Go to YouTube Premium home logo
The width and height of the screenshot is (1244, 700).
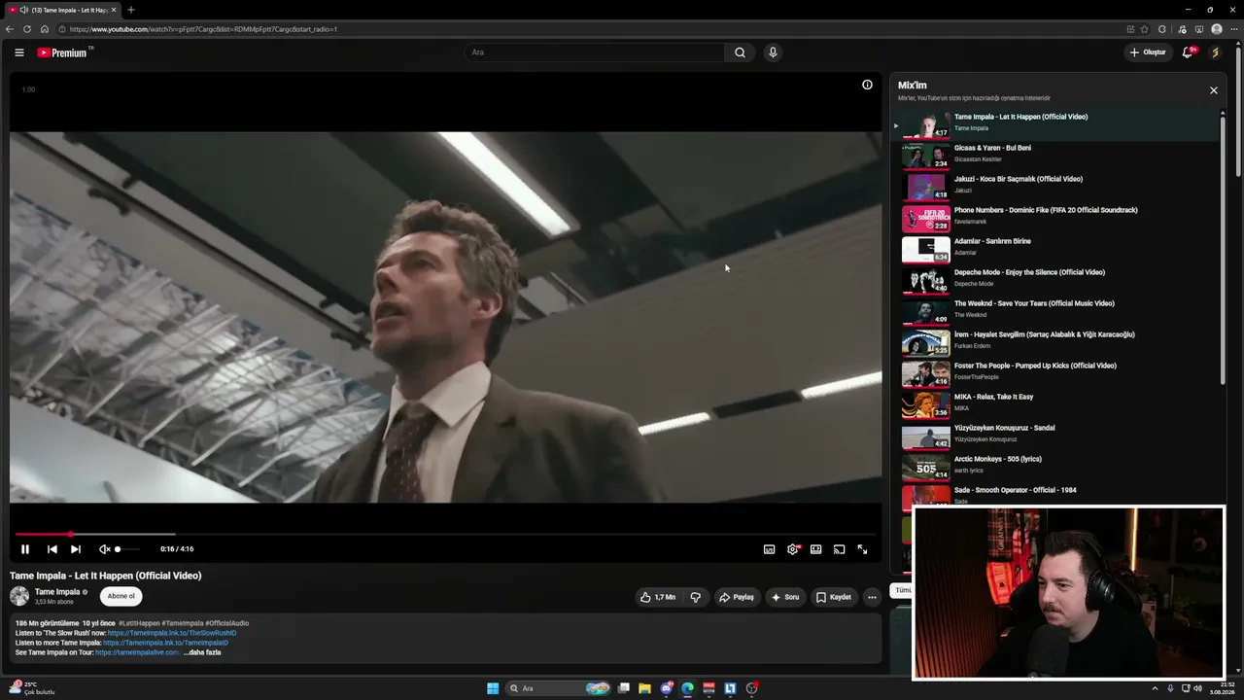pyautogui.click(x=64, y=52)
